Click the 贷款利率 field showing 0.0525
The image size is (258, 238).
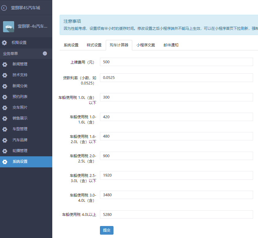[177, 78]
